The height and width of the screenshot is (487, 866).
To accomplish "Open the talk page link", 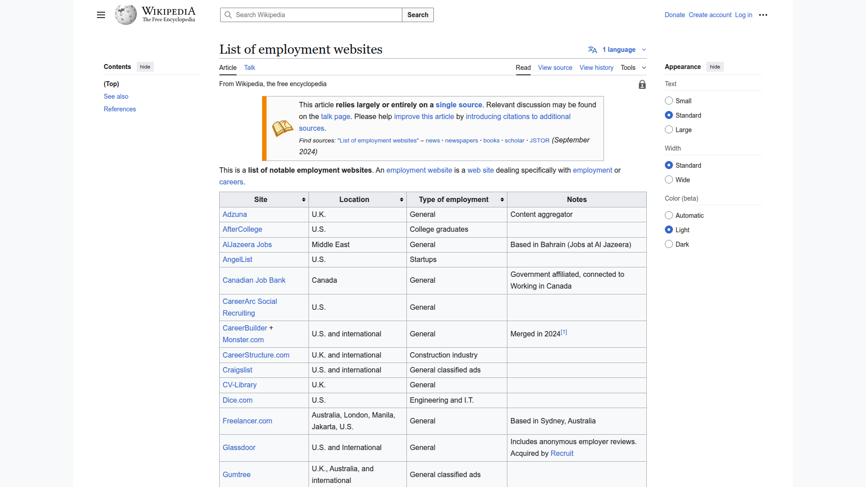I will (336, 116).
